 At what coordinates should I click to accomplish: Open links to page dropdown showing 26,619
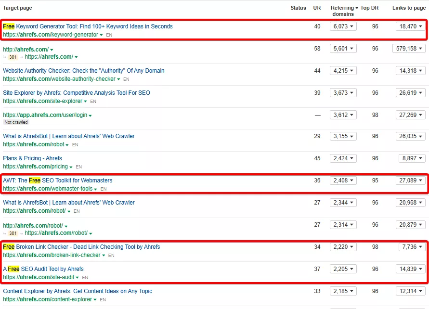410,93
